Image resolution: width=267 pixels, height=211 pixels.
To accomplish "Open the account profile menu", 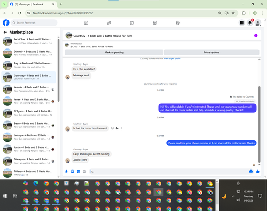I will click(258, 23).
